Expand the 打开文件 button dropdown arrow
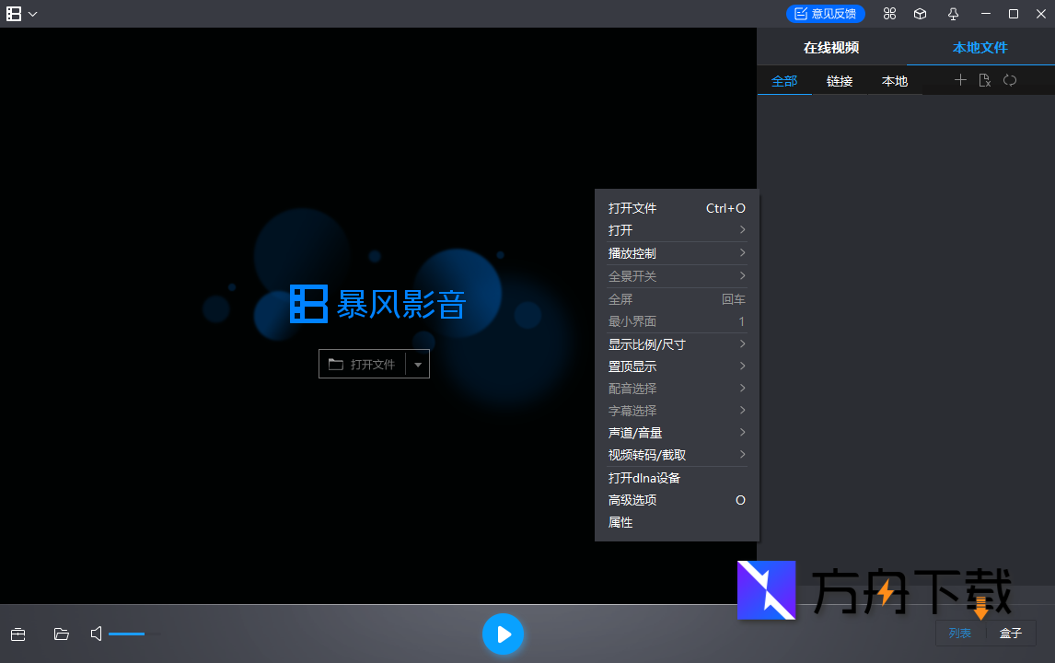The height and width of the screenshot is (663, 1055). click(418, 364)
